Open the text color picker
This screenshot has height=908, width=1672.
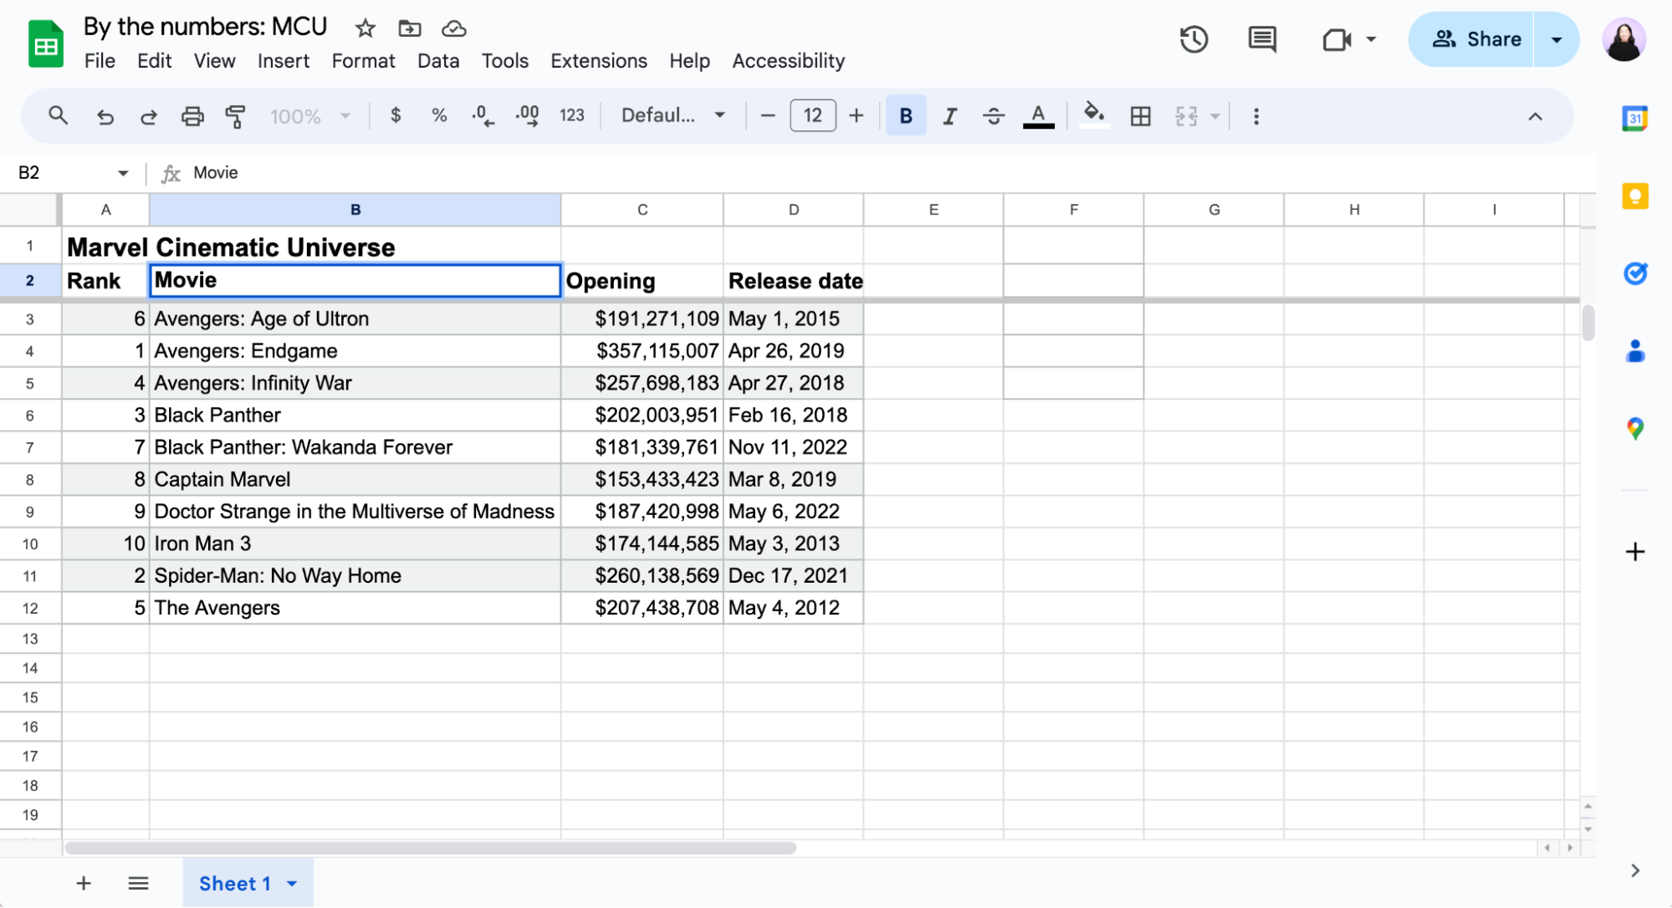(x=1038, y=116)
